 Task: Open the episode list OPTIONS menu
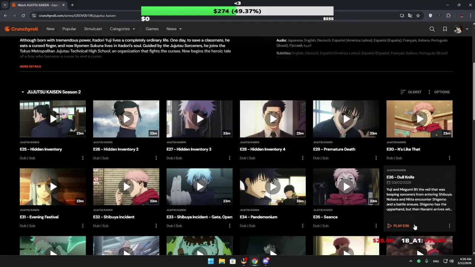[438, 92]
